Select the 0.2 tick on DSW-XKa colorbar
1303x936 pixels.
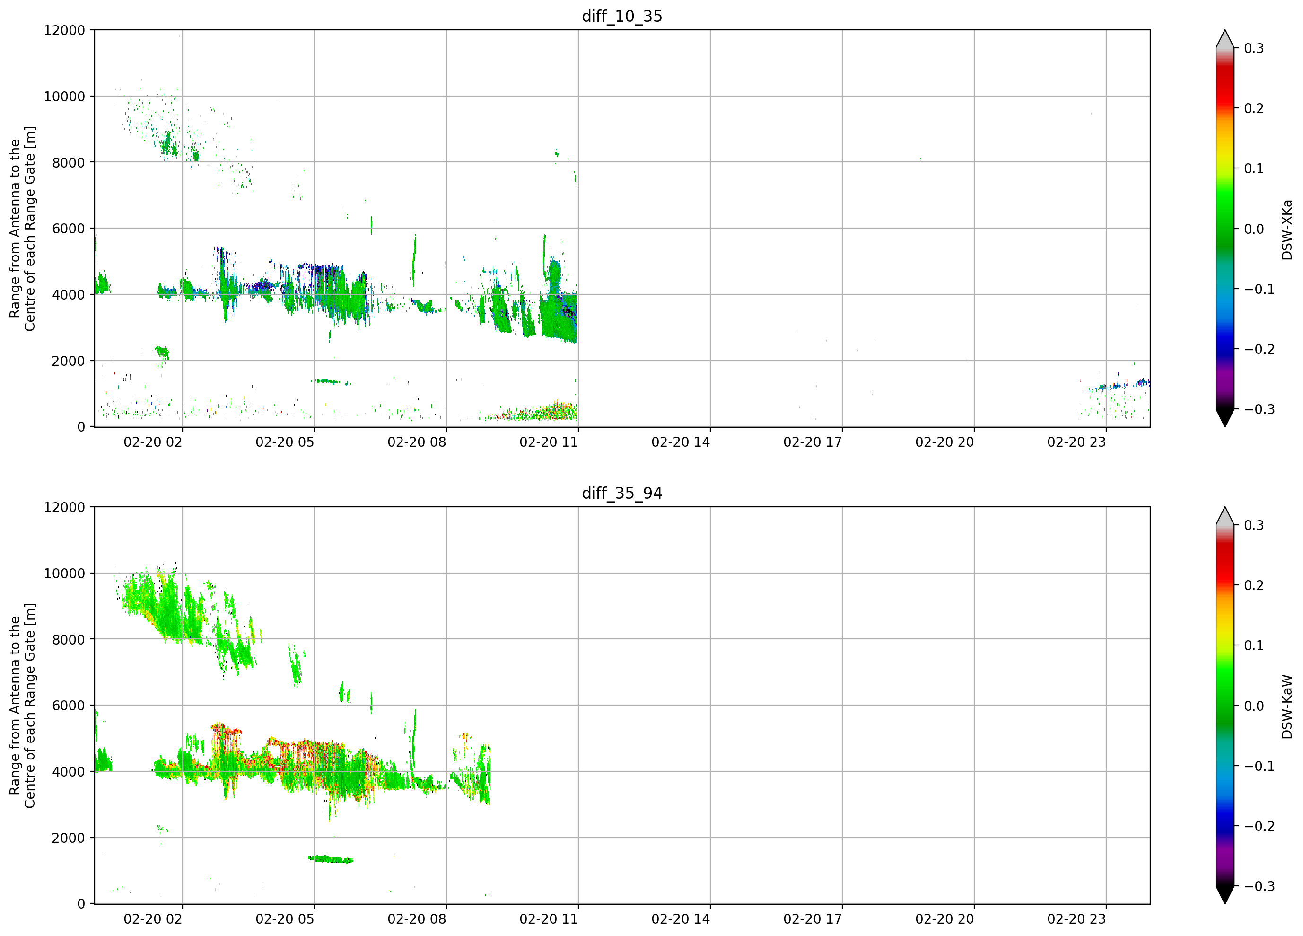1254,108
